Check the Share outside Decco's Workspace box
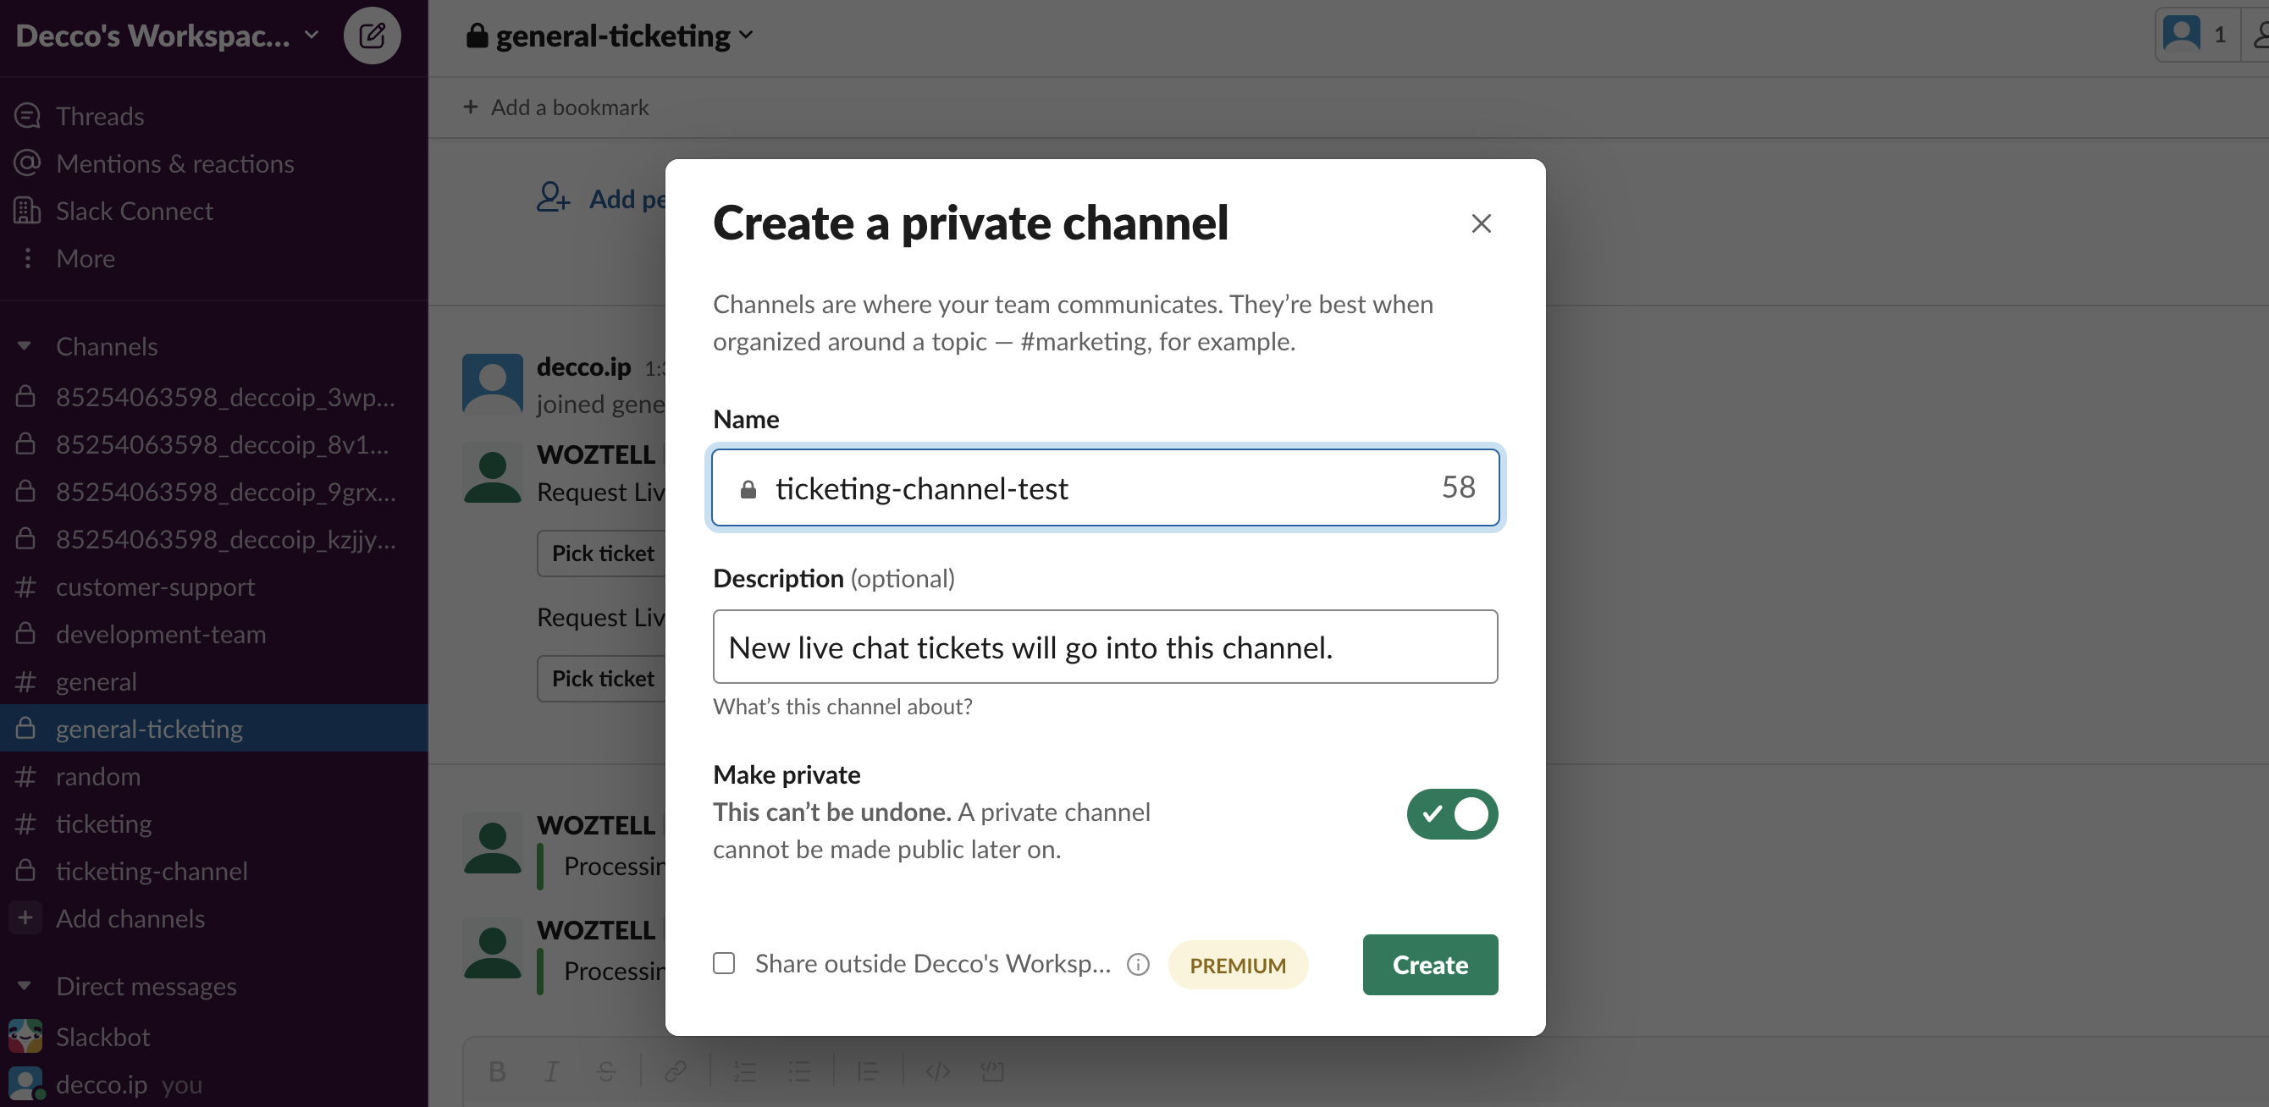This screenshot has height=1107, width=2269. pos(724,963)
